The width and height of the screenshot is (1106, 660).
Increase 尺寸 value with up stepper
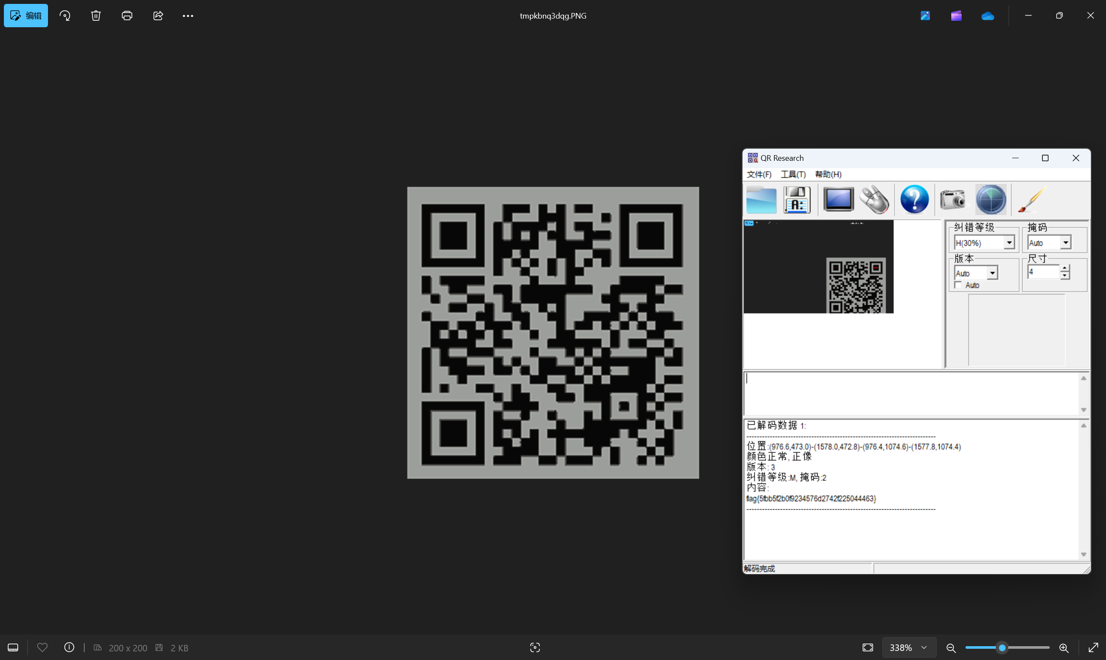pos(1065,268)
